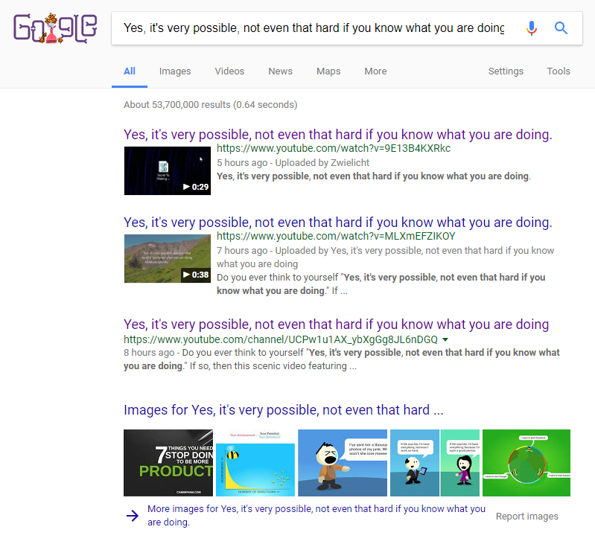Play the 0:29 video thumbnail

[168, 170]
